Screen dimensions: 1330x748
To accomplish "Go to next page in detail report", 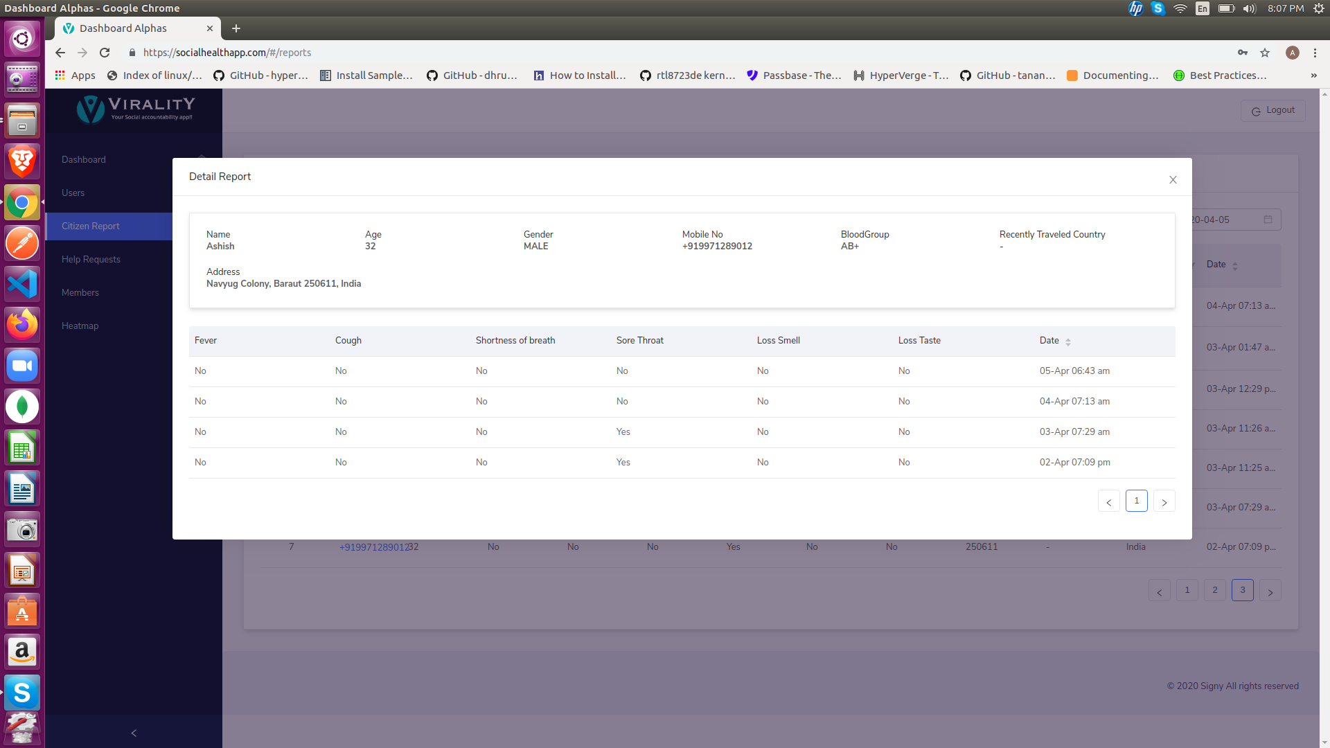I will (1164, 501).
